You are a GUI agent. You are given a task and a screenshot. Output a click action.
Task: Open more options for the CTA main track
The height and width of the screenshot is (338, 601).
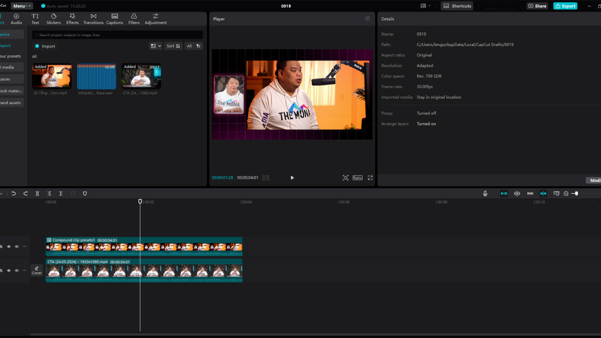(x=24, y=270)
